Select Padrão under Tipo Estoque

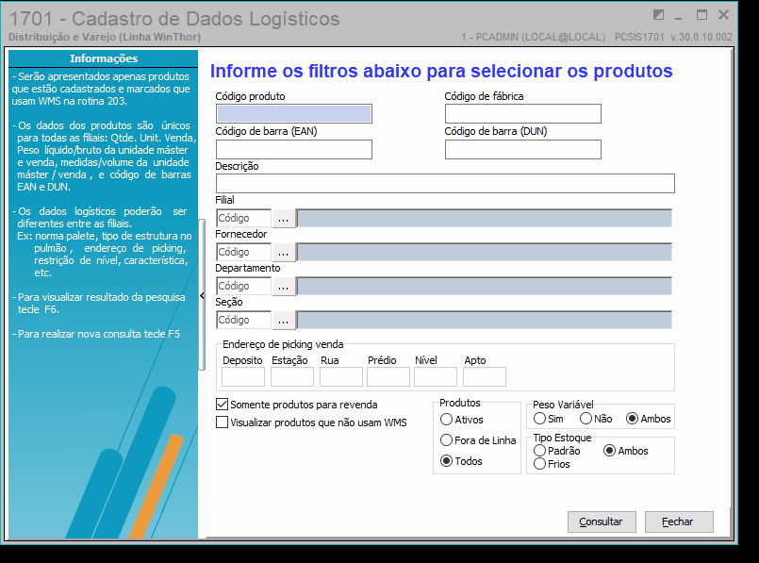(539, 450)
